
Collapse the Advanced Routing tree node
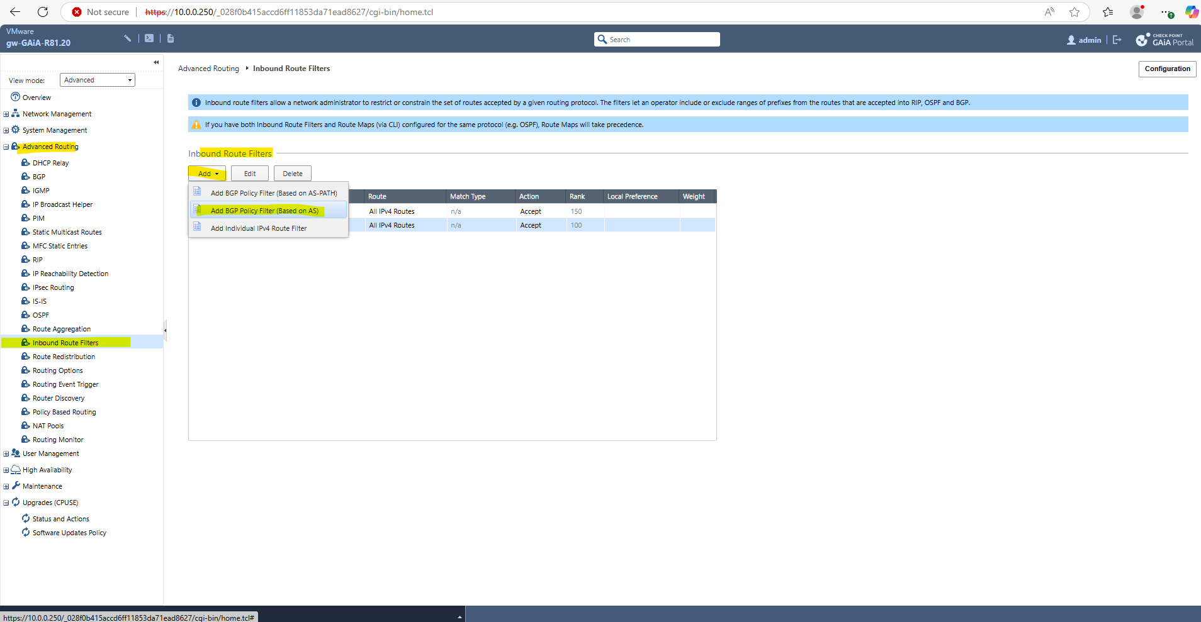coord(6,147)
